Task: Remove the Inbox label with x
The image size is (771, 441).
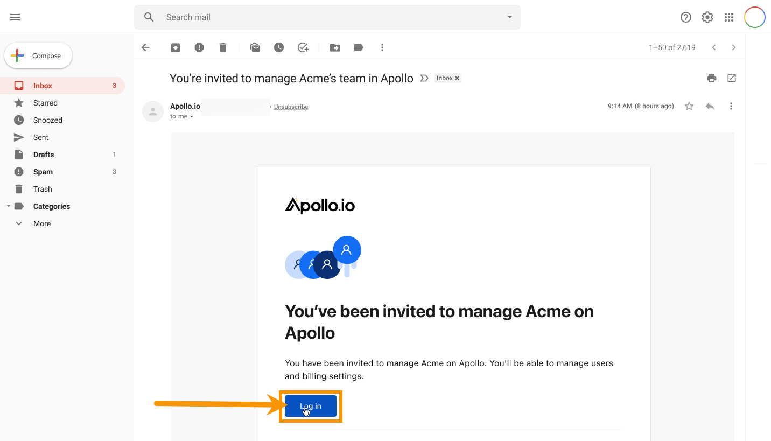Action: click(x=457, y=78)
